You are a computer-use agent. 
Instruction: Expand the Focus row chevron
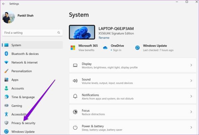coord(191,112)
